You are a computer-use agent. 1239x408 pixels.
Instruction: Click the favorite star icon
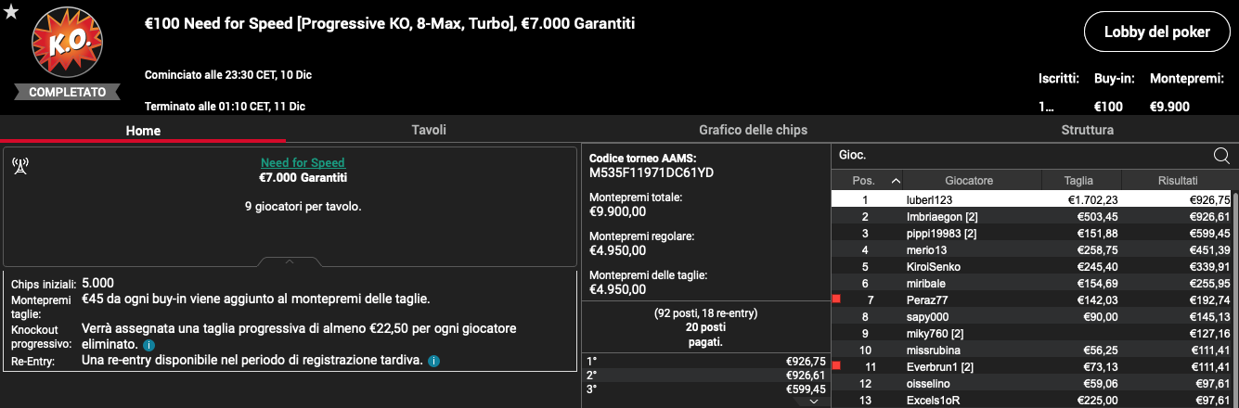[12, 10]
